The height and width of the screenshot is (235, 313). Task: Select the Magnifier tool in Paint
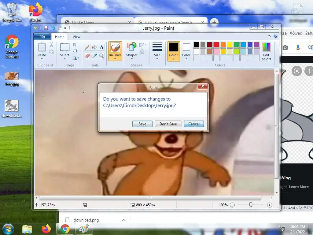click(x=101, y=56)
